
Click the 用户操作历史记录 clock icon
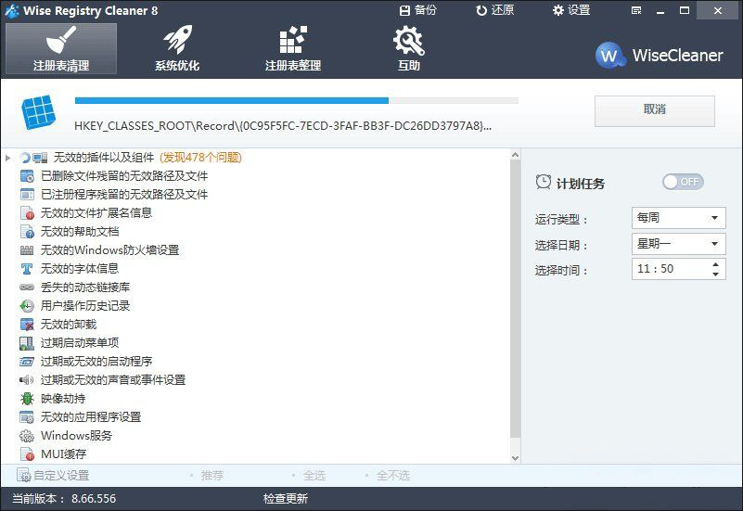coord(27,306)
